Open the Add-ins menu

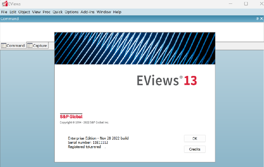88,12
